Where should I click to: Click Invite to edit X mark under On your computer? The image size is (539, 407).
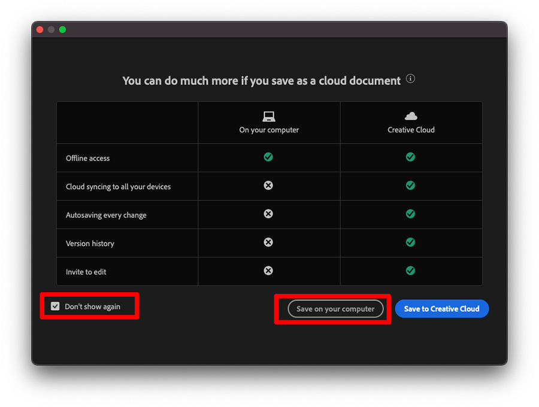tap(268, 271)
